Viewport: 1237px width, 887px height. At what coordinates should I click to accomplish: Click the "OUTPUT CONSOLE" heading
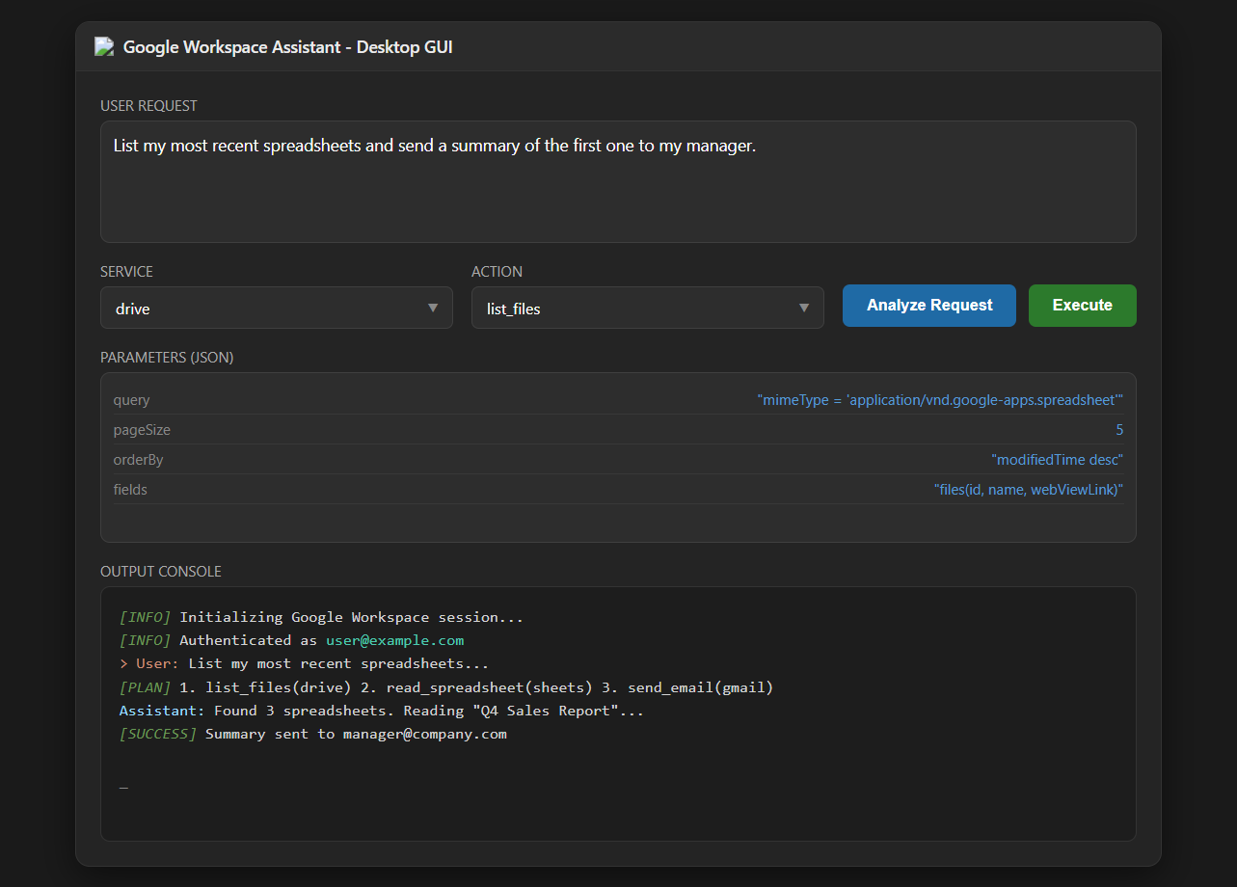161,572
